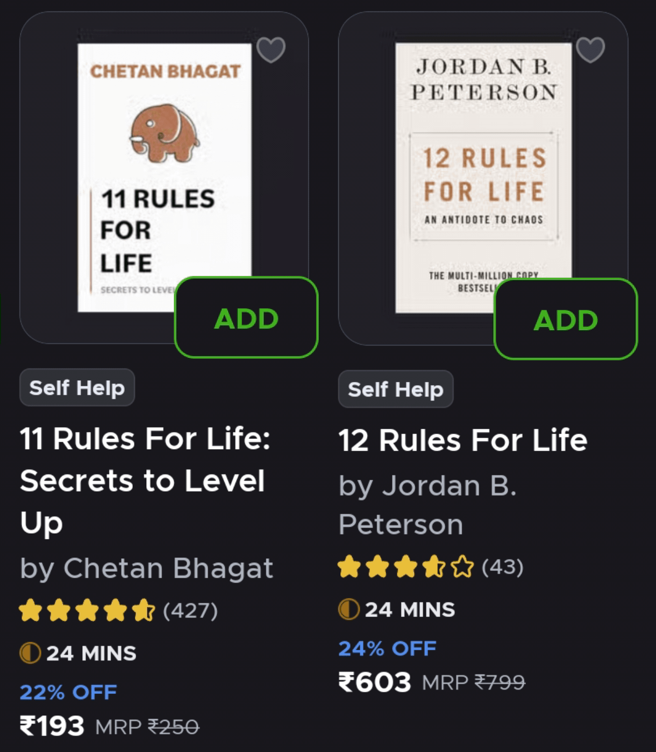Click the 22% OFF discount label
This screenshot has width=656, height=752.
[x=68, y=692]
